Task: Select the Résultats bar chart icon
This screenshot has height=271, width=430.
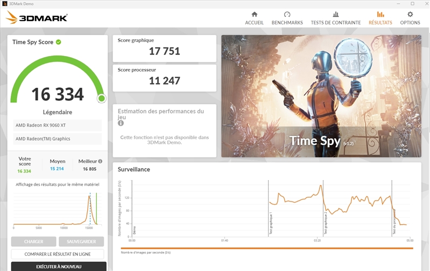Action: tap(380, 15)
